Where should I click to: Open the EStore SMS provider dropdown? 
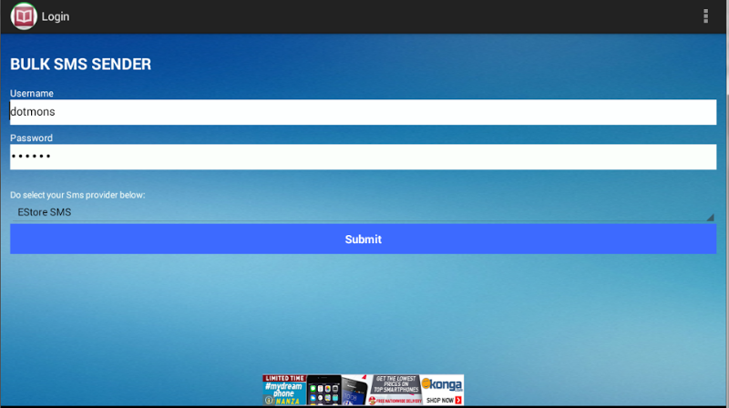coord(363,212)
